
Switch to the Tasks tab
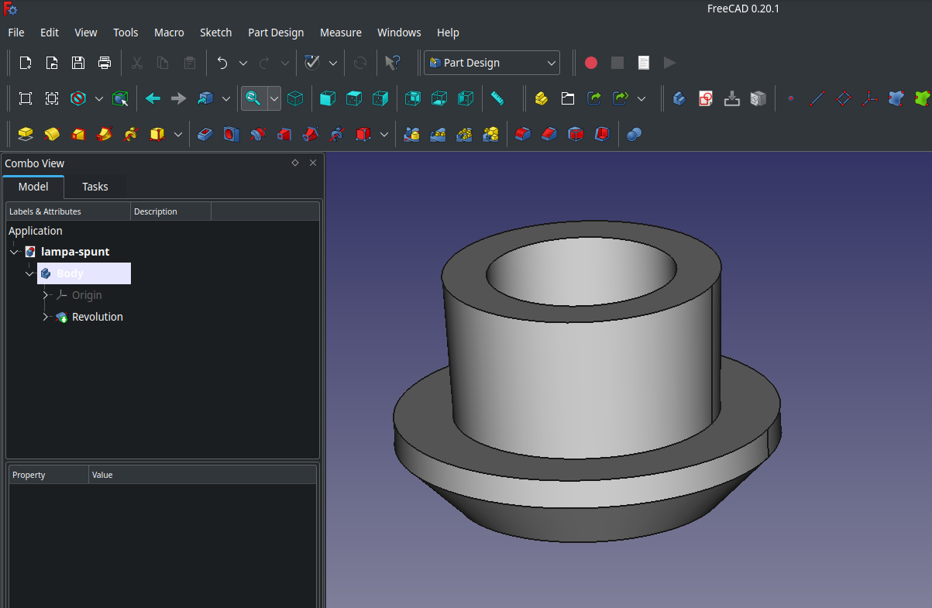coord(95,187)
